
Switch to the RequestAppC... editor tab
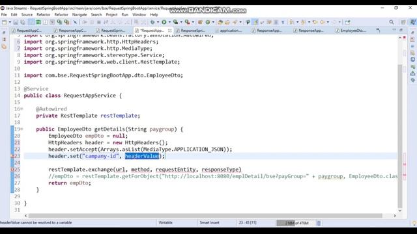coord(27,31)
